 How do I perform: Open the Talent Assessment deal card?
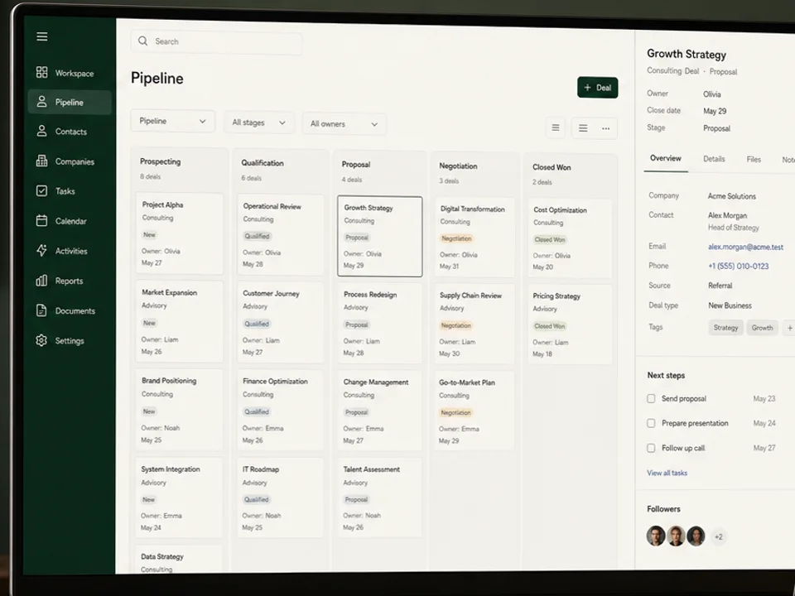click(380, 497)
